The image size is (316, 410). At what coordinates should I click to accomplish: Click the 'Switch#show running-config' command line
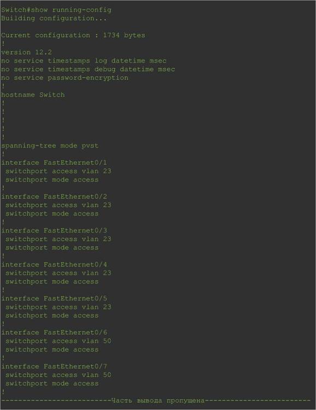tap(56, 10)
